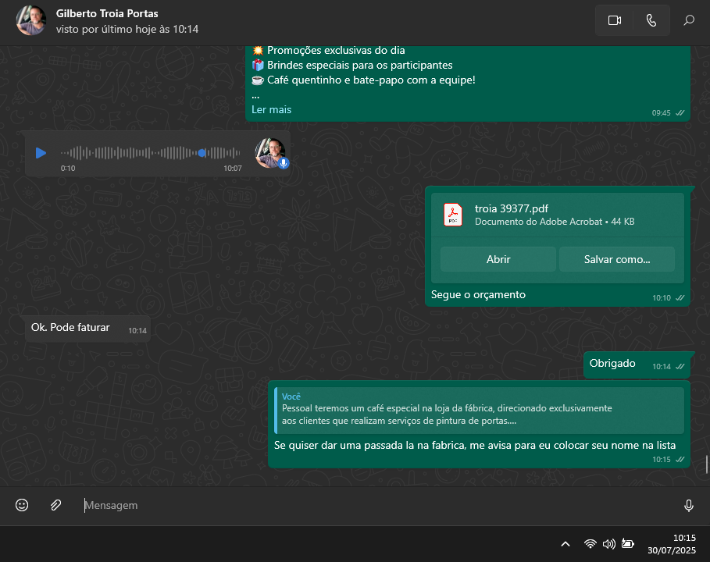The height and width of the screenshot is (562, 710).
Task: Click the volume speaker tray icon
Action: pos(608,544)
